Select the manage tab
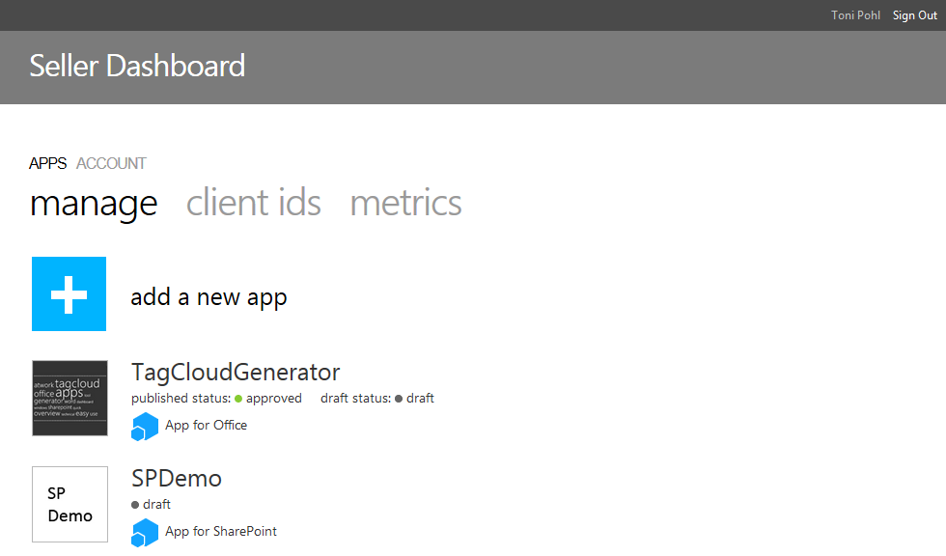This screenshot has width=946, height=556. coord(94,204)
